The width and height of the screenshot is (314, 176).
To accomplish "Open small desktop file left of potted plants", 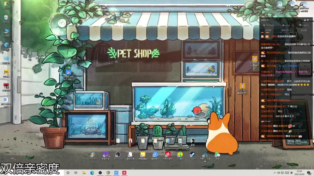I will pyautogui.click(x=118, y=141).
